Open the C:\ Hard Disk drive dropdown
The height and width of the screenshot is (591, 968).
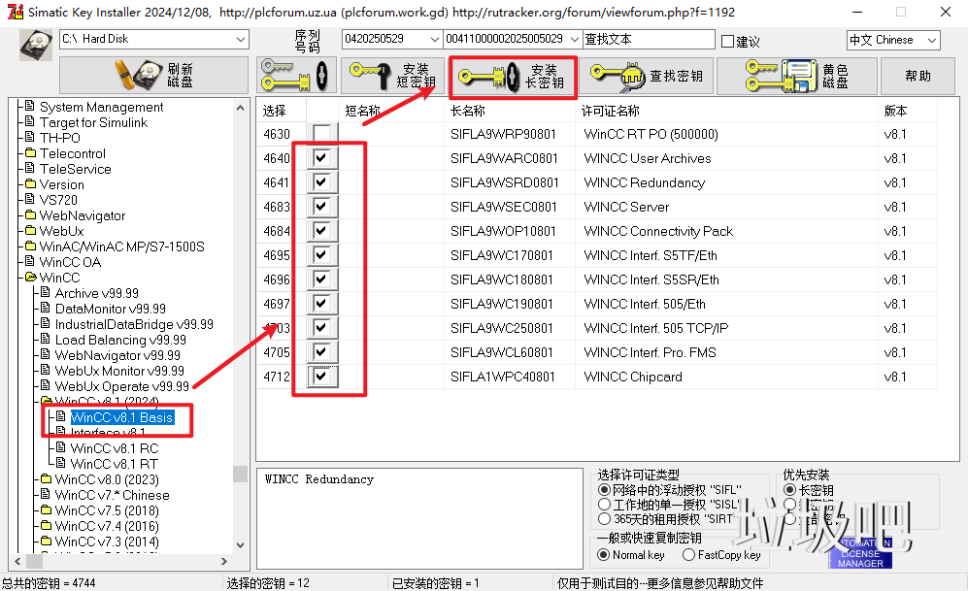pyautogui.click(x=241, y=40)
